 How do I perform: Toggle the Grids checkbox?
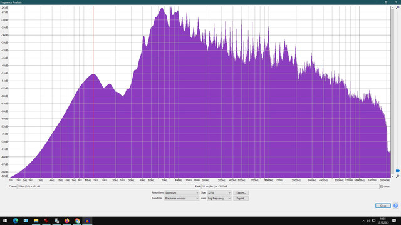(382, 186)
